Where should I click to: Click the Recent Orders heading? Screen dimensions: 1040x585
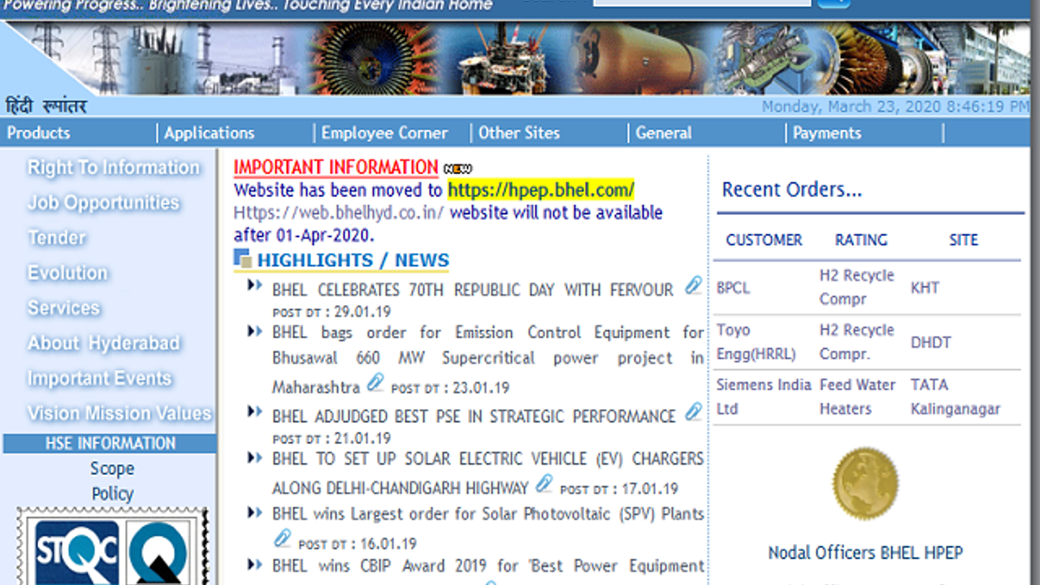(x=792, y=190)
